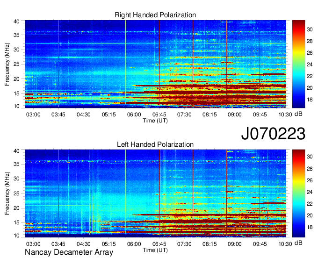Click yellow vertical marker before 06:00 in Left Handed plot
318x258 pixels.
pos(125,193)
